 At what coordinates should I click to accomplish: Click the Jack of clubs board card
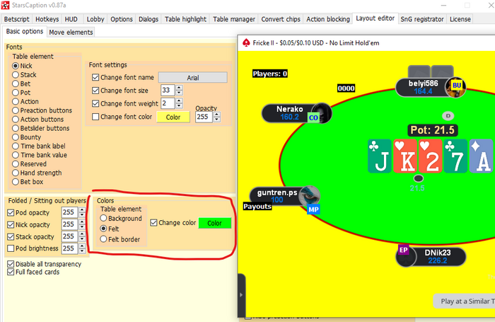click(380, 156)
